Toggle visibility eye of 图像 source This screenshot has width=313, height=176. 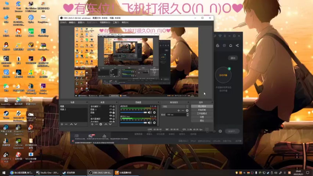pos(110,113)
